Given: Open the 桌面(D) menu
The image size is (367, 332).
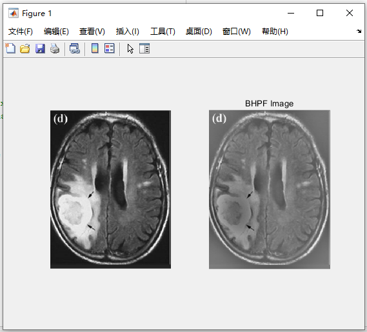Looking at the screenshot, I should tap(199, 32).
